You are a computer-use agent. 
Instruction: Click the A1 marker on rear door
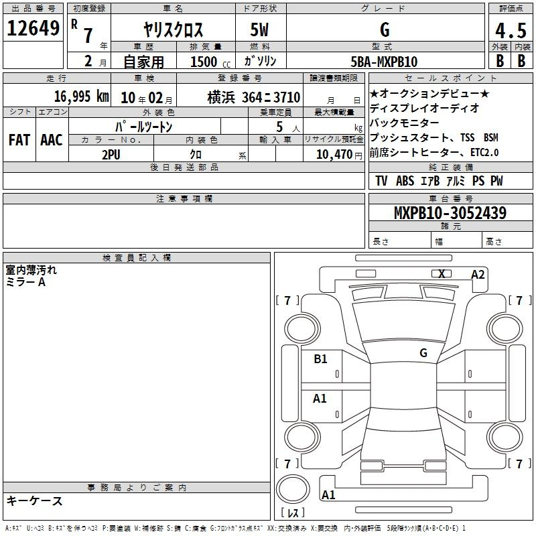tap(320, 399)
